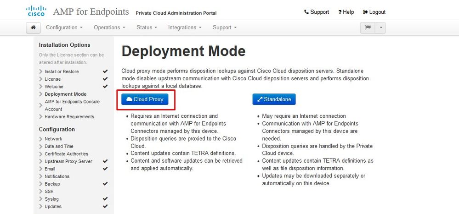The height and width of the screenshot is (214, 459).
Task: Click the Cisco logo
Action: point(36,11)
